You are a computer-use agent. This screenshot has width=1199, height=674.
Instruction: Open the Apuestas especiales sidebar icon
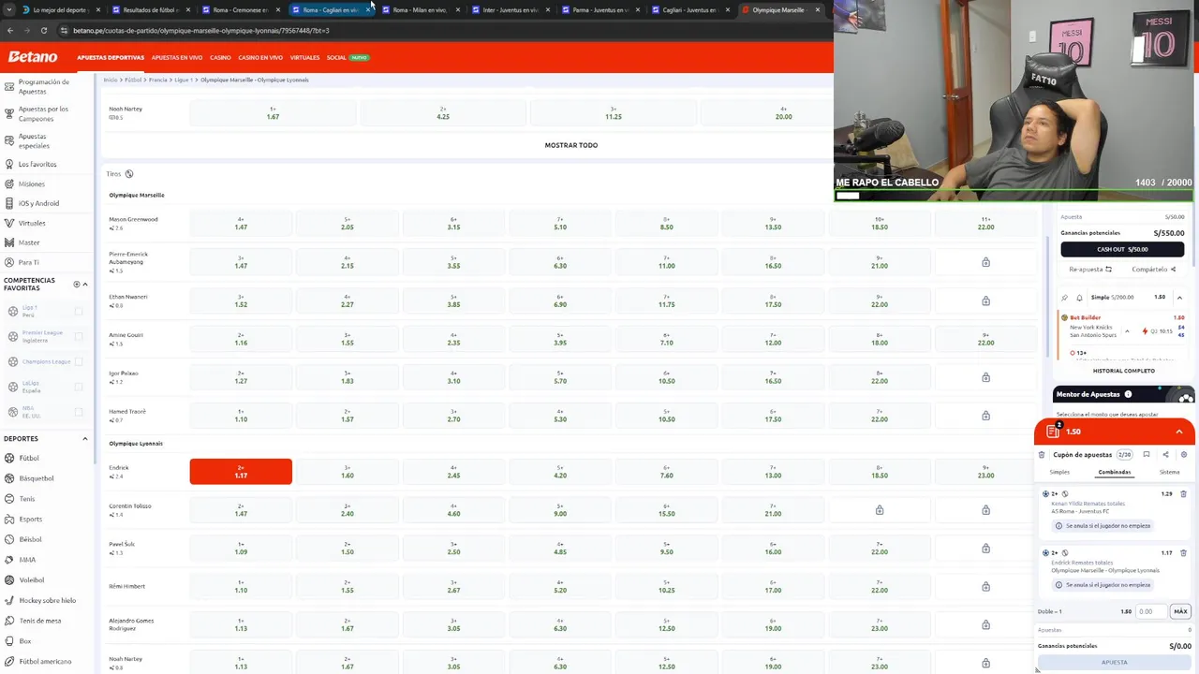[8, 141]
